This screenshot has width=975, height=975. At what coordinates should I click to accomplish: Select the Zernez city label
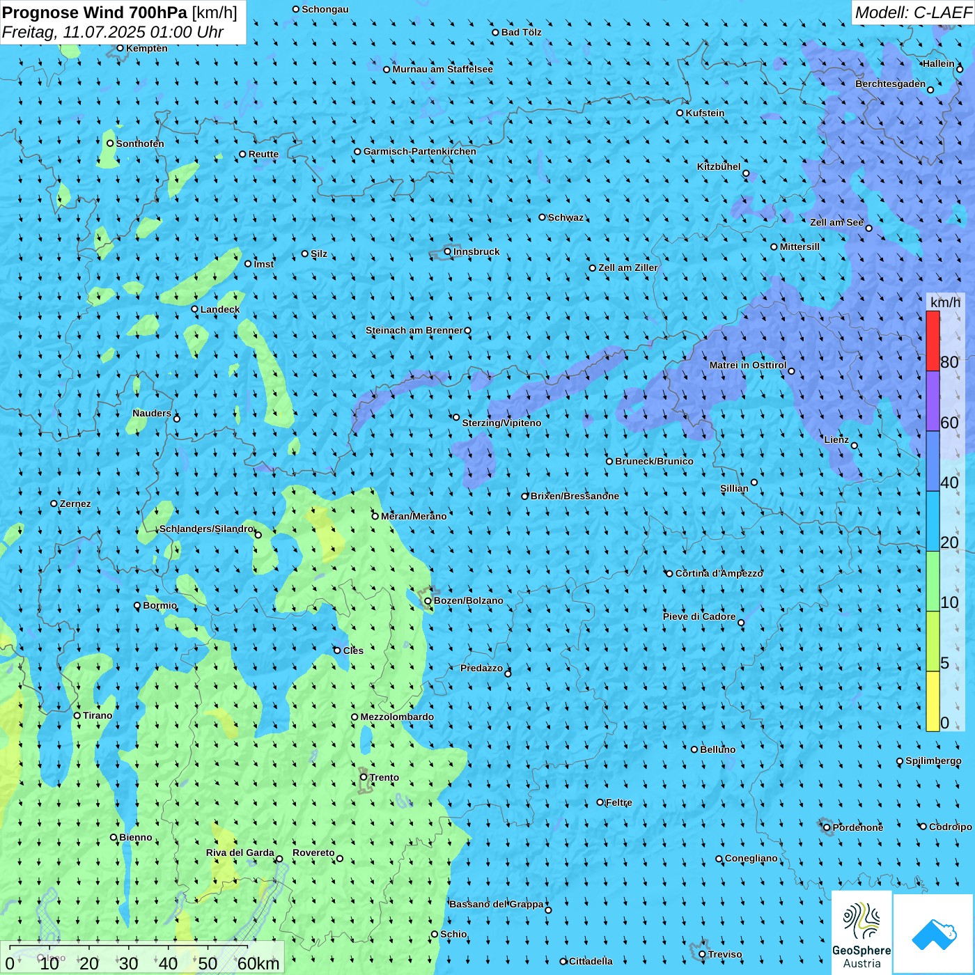(x=75, y=504)
